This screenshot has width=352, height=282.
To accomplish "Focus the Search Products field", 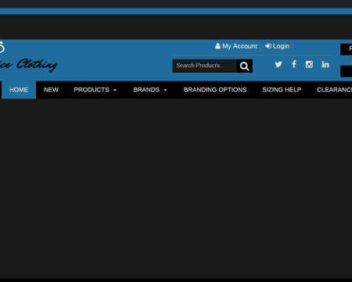I will click(x=204, y=66).
